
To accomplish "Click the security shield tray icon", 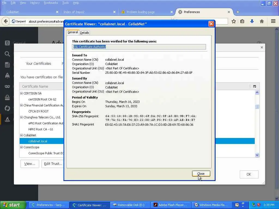I will point(259,205).
